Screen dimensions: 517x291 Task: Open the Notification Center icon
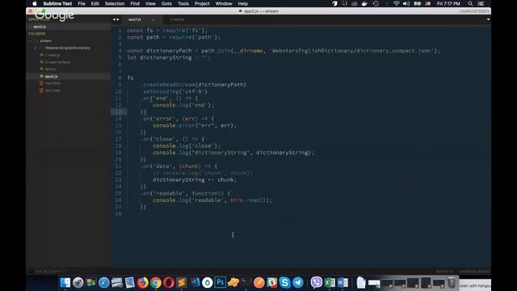point(481,3)
